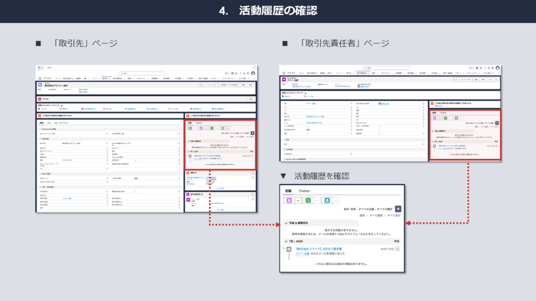This screenshot has height=301, width=536.
Task: Select the 活動 tab in enlarged activity panel
Action: click(x=287, y=191)
